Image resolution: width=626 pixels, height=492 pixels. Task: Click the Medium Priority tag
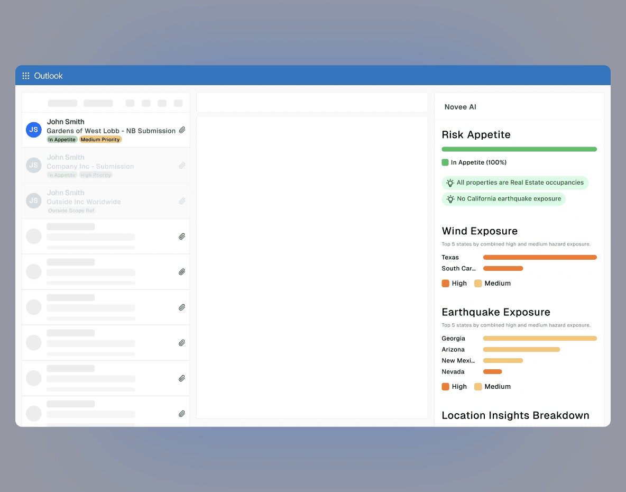pos(100,139)
